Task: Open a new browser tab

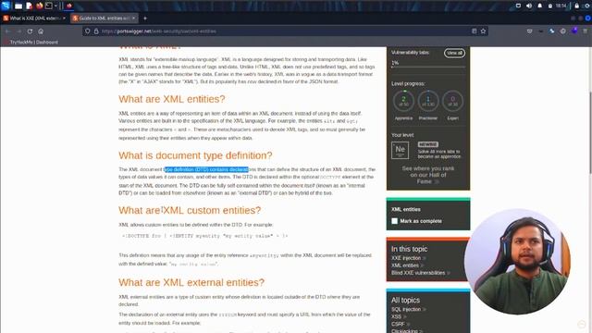Action: pyautogui.click(x=145, y=18)
